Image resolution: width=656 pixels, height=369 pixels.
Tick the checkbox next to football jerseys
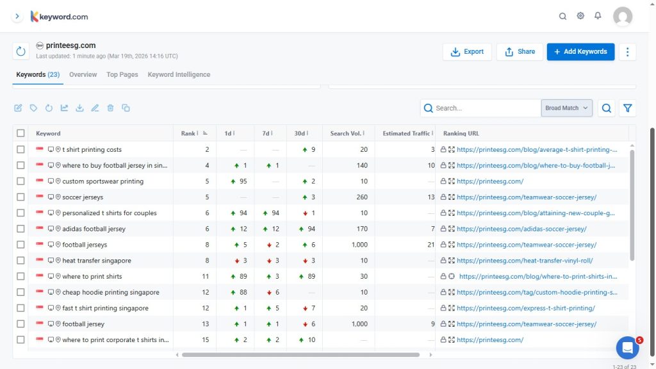(x=20, y=244)
